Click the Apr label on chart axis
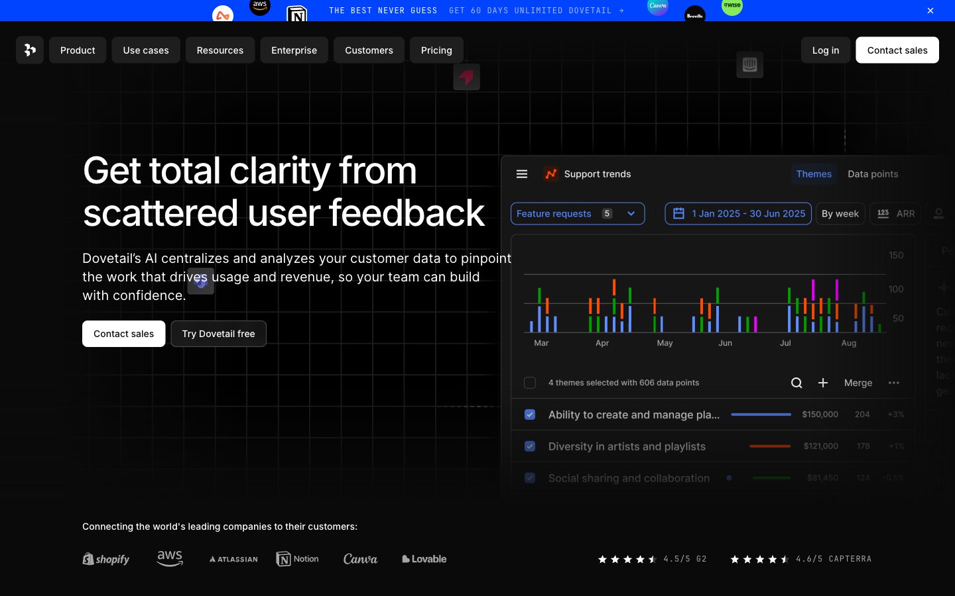This screenshot has width=955, height=596. 602,343
